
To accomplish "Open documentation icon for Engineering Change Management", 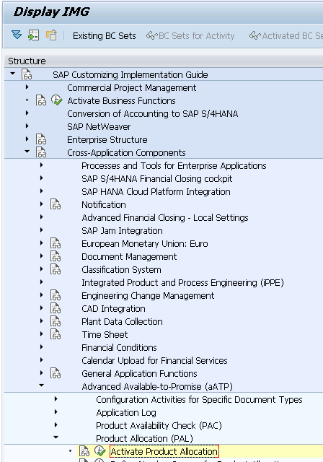I will (x=56, y=295).
